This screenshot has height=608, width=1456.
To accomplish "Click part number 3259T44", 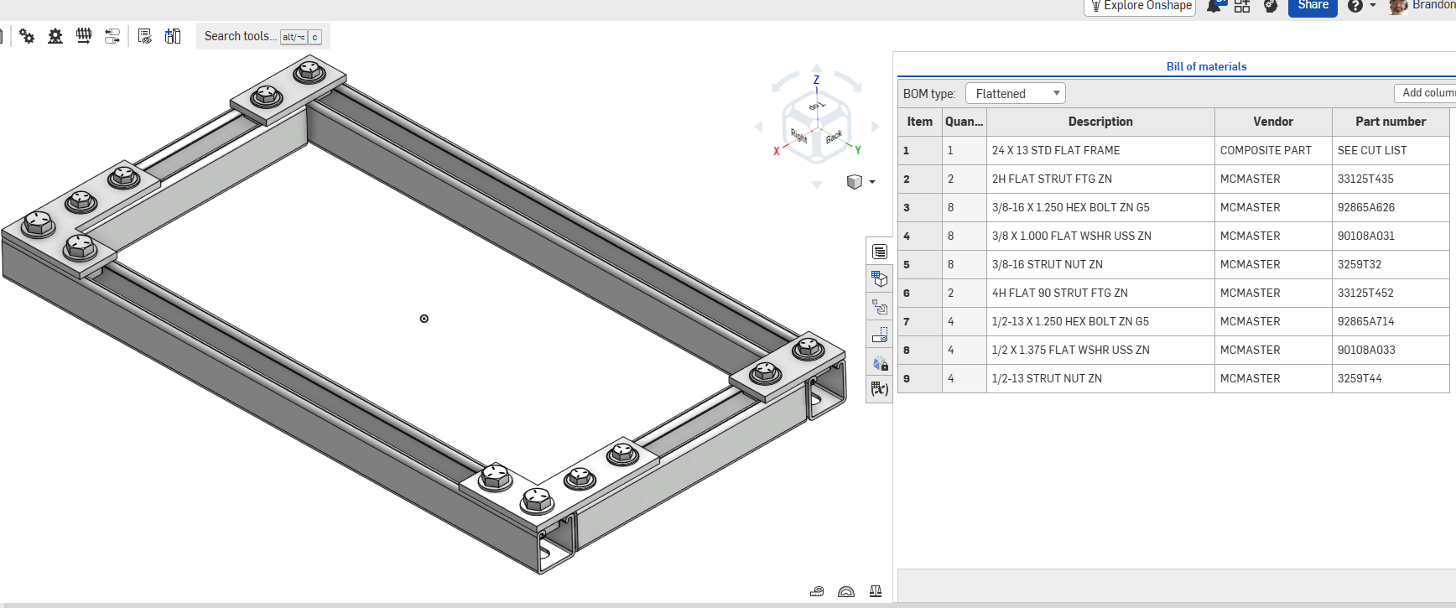I will (x=1391, y=378).
